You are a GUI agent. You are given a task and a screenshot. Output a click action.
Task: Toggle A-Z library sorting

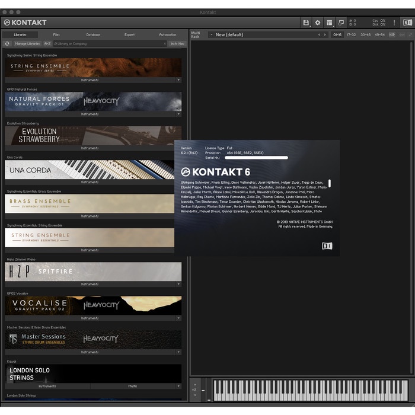click(47, 44)
